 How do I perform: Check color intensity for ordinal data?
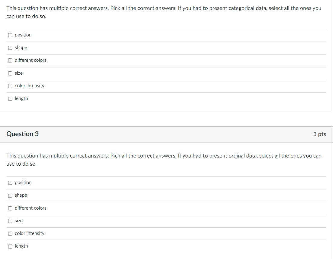point(10,233)
